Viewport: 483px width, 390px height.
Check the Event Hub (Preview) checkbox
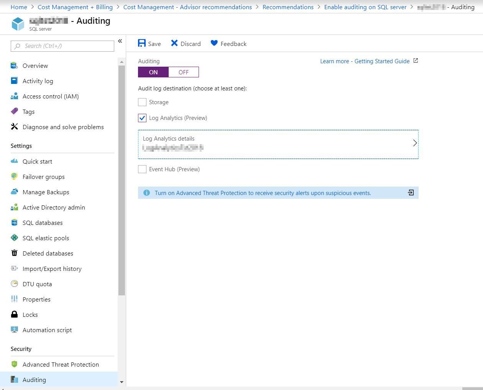pyautogui.click(x=142, y=169)
